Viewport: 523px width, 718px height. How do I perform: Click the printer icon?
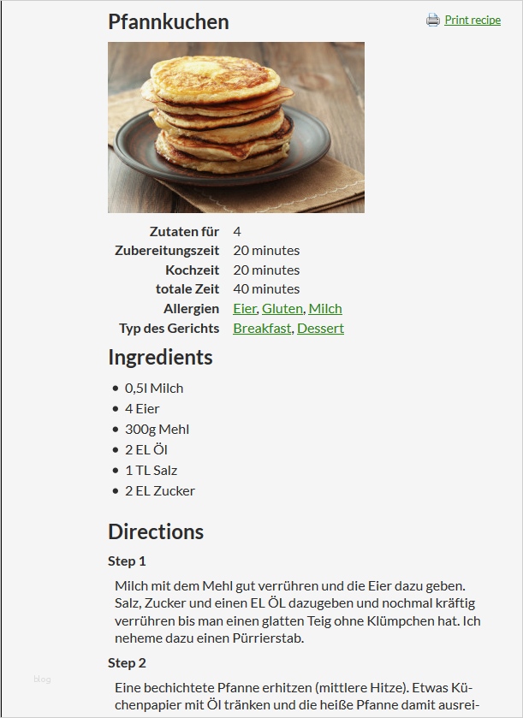433,20
